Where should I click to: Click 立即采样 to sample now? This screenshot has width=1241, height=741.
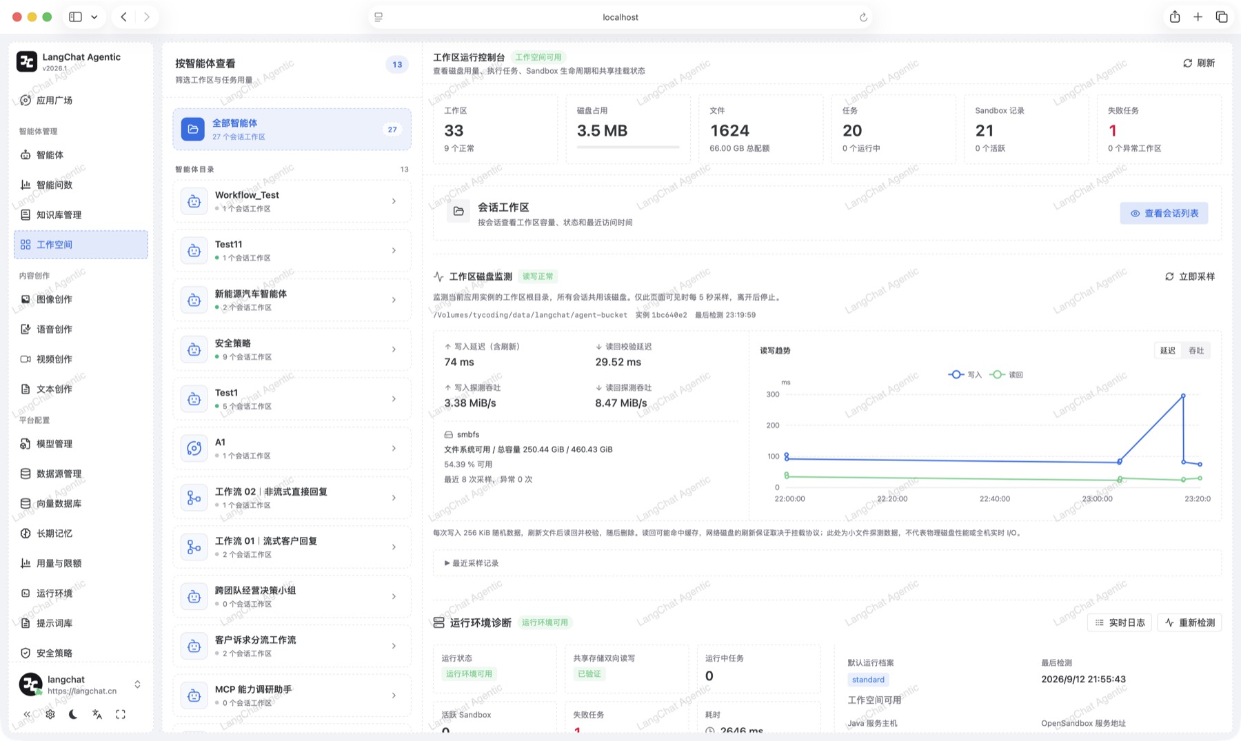pos(1190,276)
